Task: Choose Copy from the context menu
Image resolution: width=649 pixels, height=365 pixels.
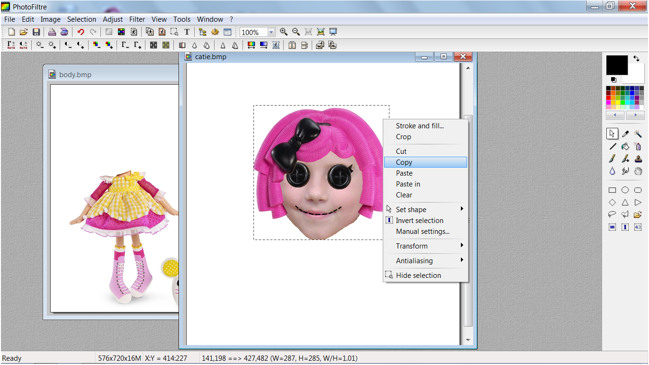Action: [x=425, y=162]
